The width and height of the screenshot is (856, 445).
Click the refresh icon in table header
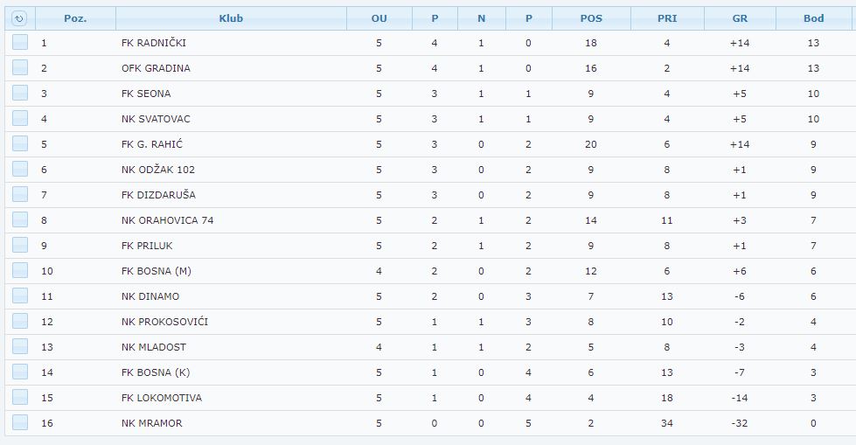coord(19,18)
